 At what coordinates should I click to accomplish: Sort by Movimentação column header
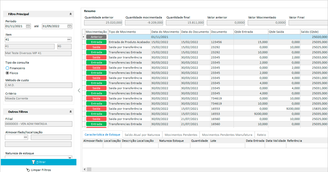(96, 32)
